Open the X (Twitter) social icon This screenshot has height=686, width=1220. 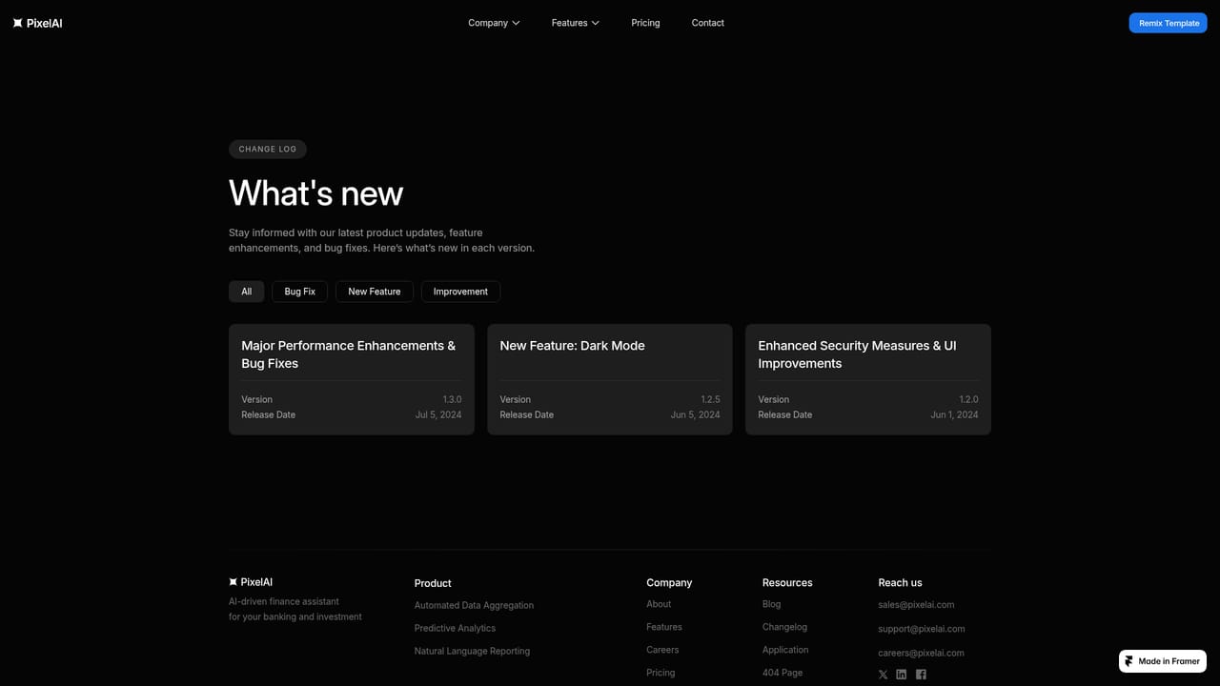pos(883,675)
